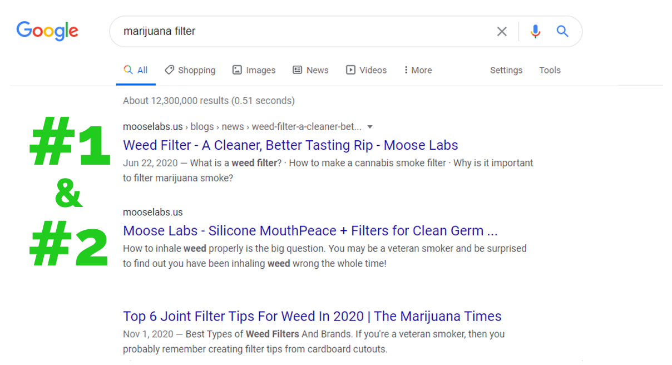Screen dimensions: 672x365
Task: Click the Videos tab play icon
Action: (x=350, y=70)
